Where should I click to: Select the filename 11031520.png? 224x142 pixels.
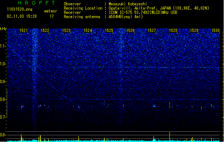pos(20,9)
